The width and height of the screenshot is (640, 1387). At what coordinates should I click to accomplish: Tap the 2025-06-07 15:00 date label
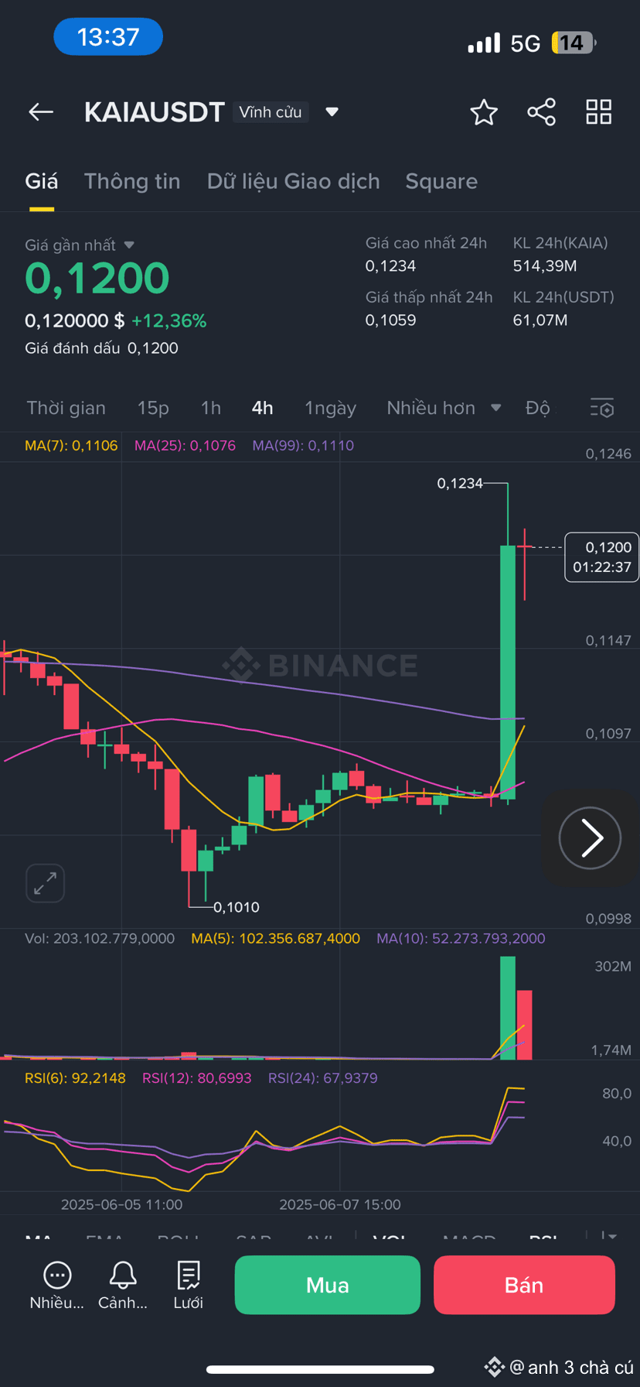(x=340, y=1204)
